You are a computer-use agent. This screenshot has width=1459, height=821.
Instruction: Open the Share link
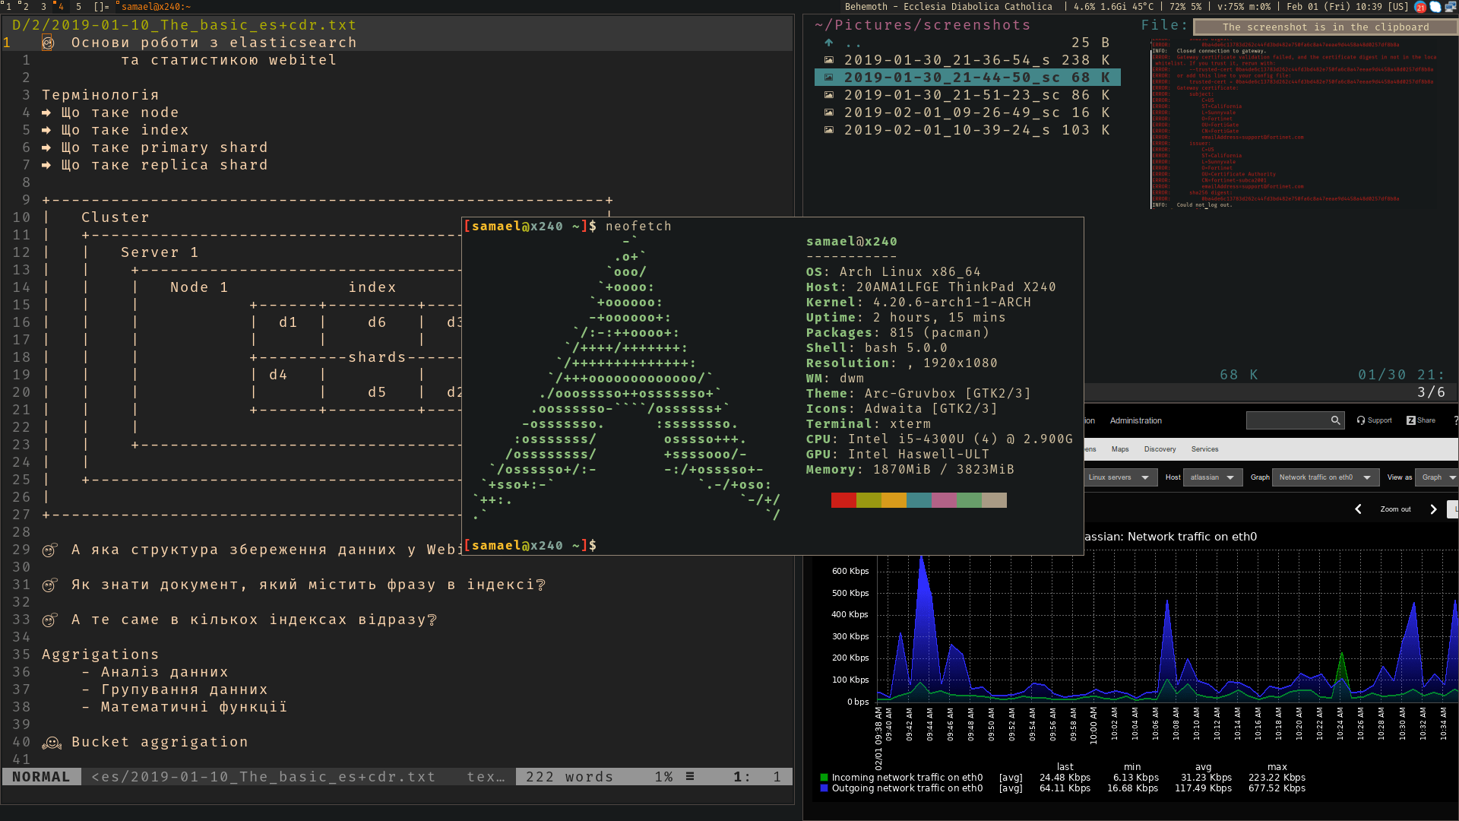click(x=1426, y=420)
